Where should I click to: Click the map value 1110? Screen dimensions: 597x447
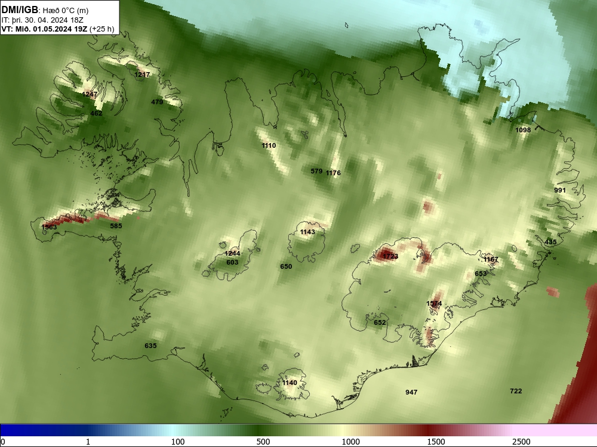269,145
